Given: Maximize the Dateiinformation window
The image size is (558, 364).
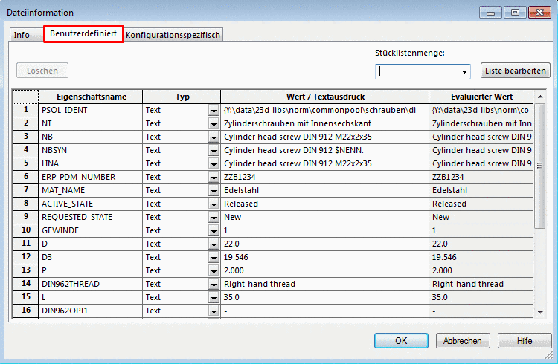Looking at the screenshot, I should pyautogui.click(x=515, y=13).
